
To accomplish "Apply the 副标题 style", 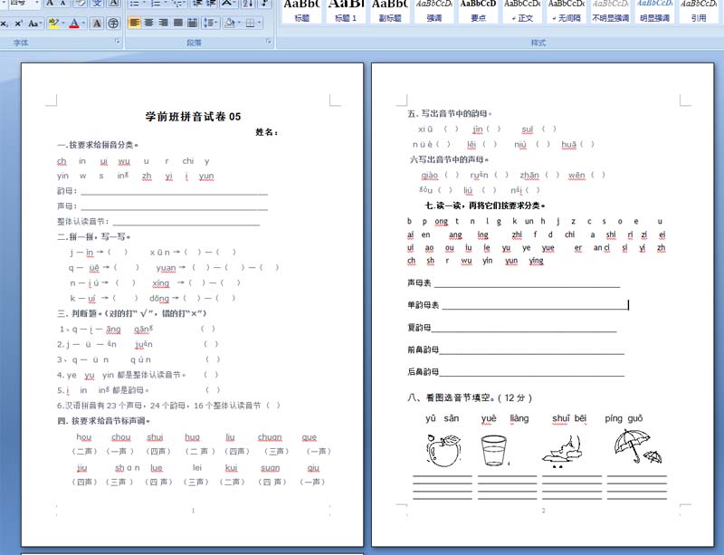I will click(390, 11).
